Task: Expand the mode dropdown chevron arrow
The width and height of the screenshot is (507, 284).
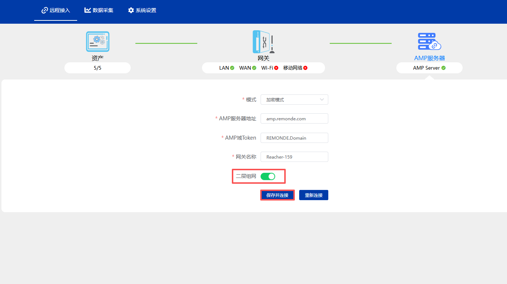Action: [322, 100]
